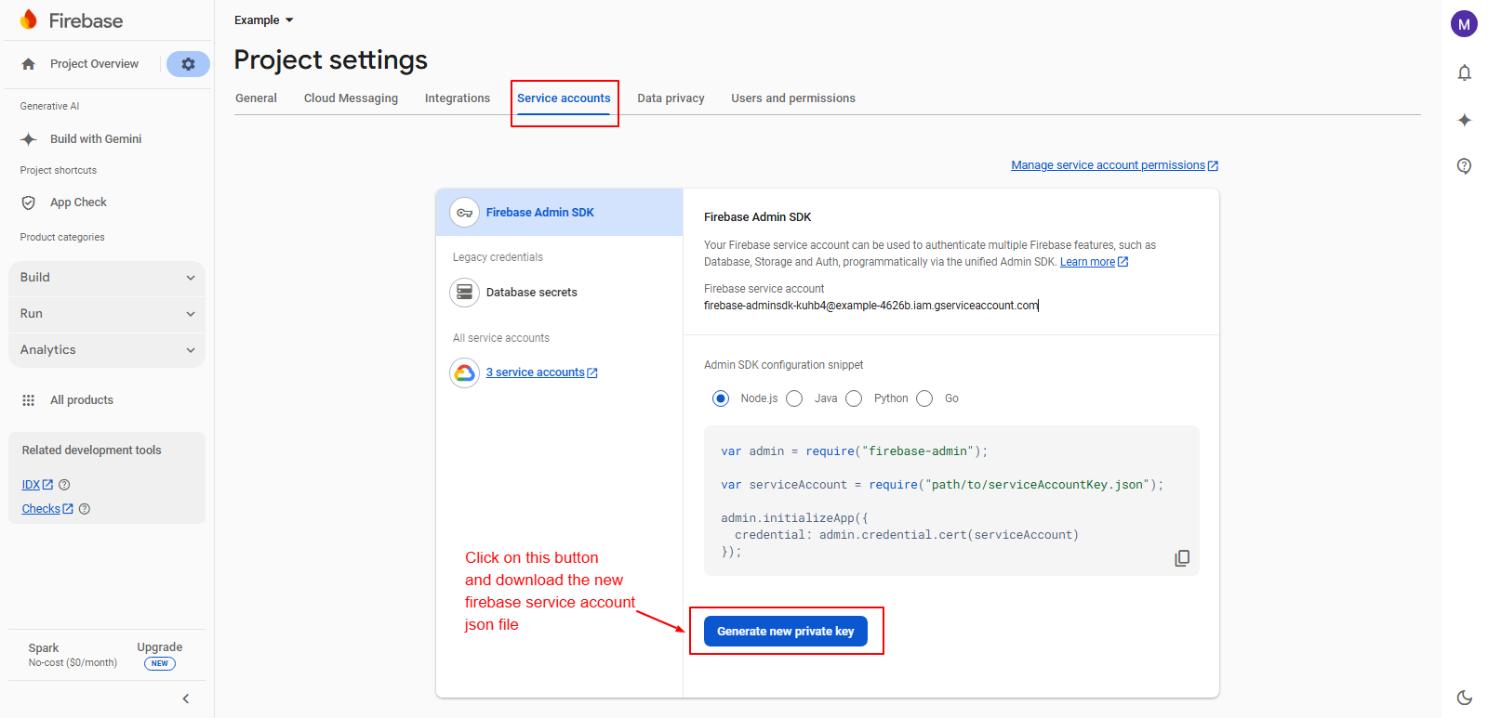The width and height of the screenshot is (1488, 718).
Task: Click external link icon beside Learn more
Action: click(1123, 262)
